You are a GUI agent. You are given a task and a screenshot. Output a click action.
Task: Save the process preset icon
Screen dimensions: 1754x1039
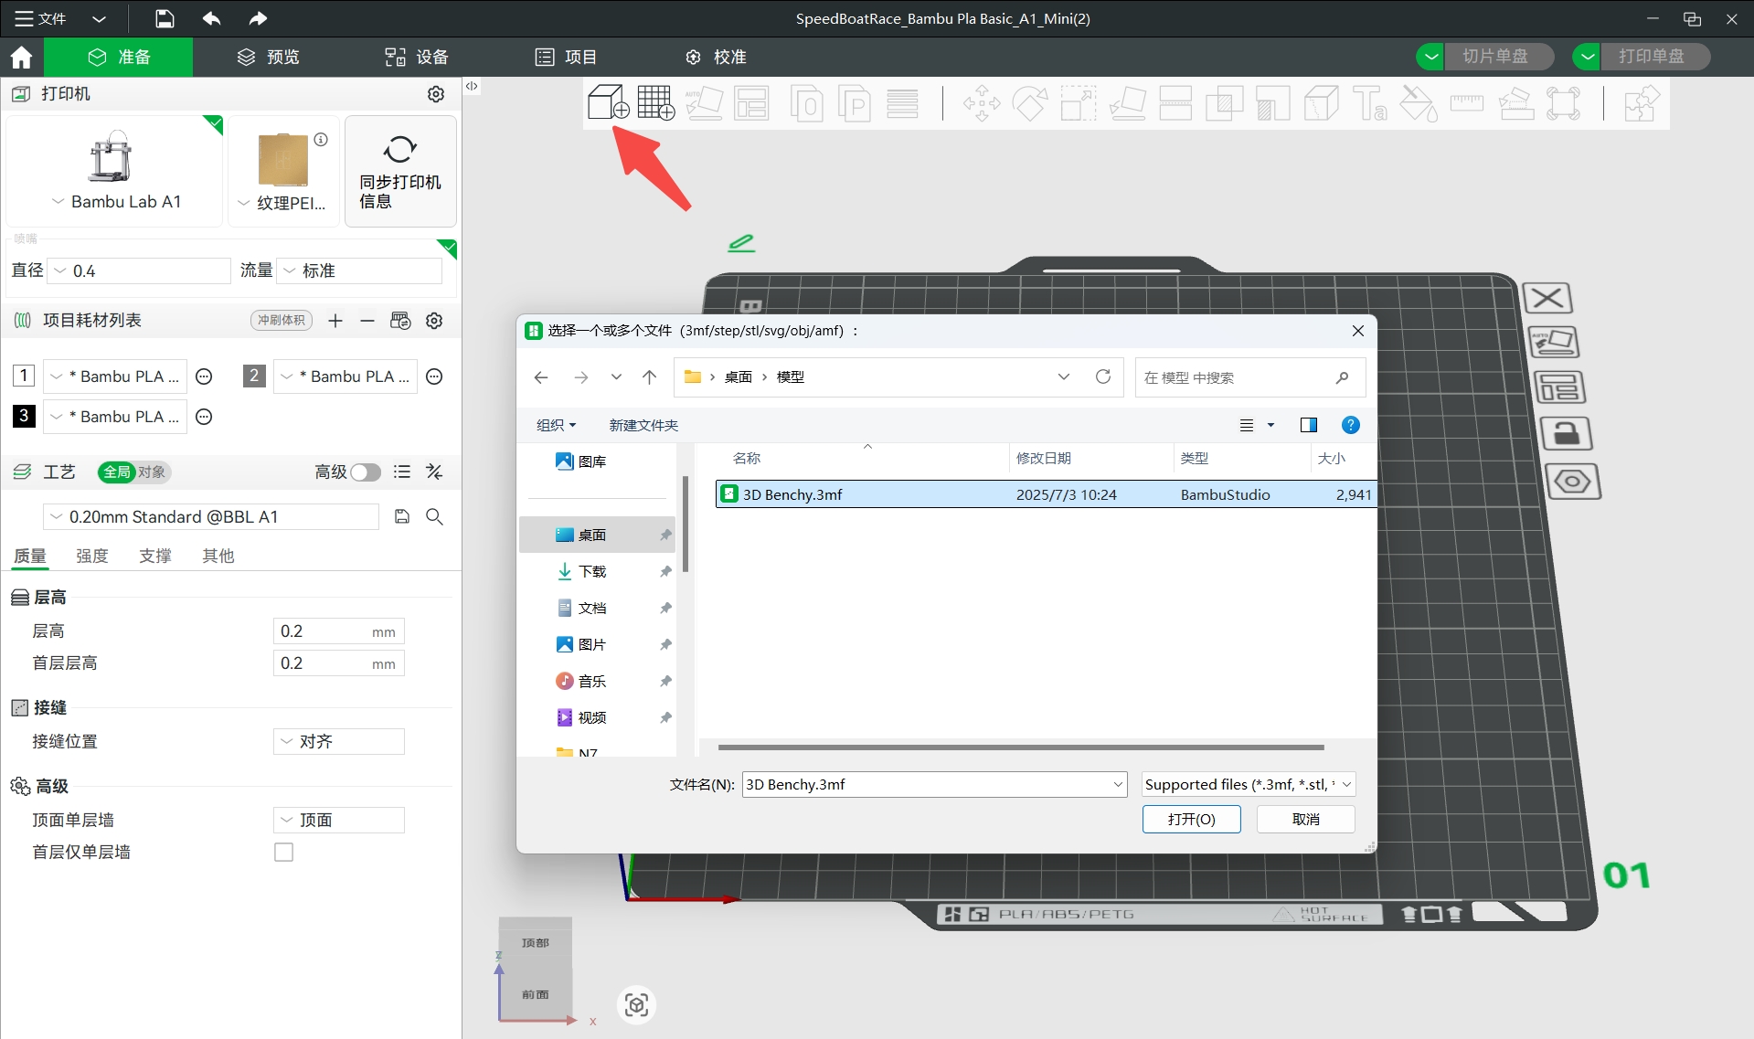[x=402, y=517]
